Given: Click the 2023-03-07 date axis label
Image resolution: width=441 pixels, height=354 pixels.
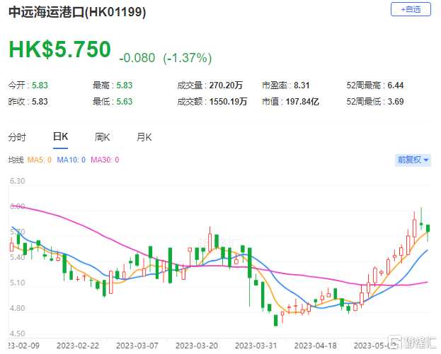Looking at the screenshot, I should coord(137,346).
